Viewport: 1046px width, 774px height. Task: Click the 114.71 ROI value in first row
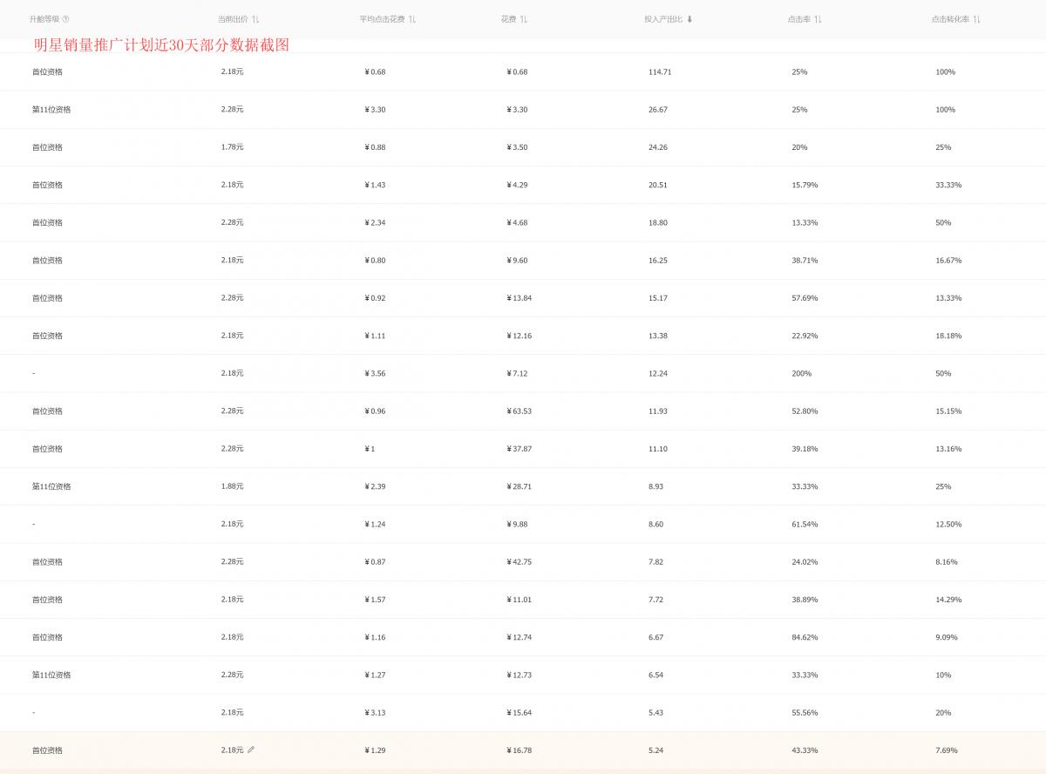coord(658,72)
